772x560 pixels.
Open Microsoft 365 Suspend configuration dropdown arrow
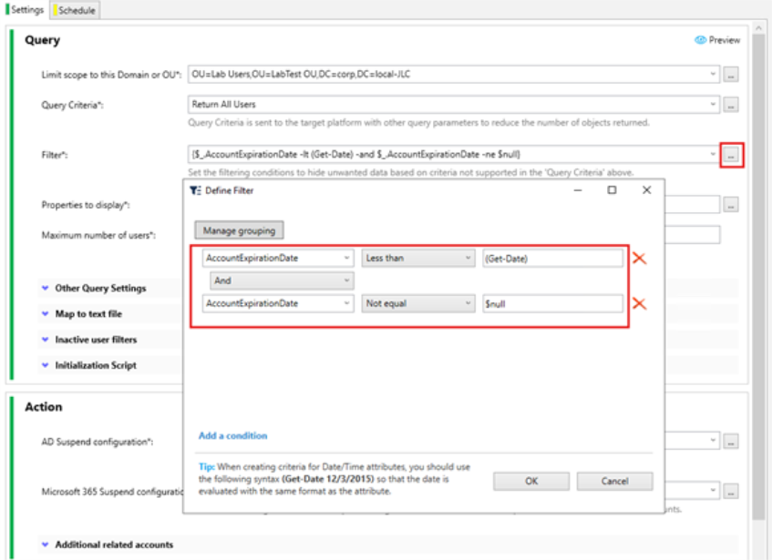click(713, 490)
